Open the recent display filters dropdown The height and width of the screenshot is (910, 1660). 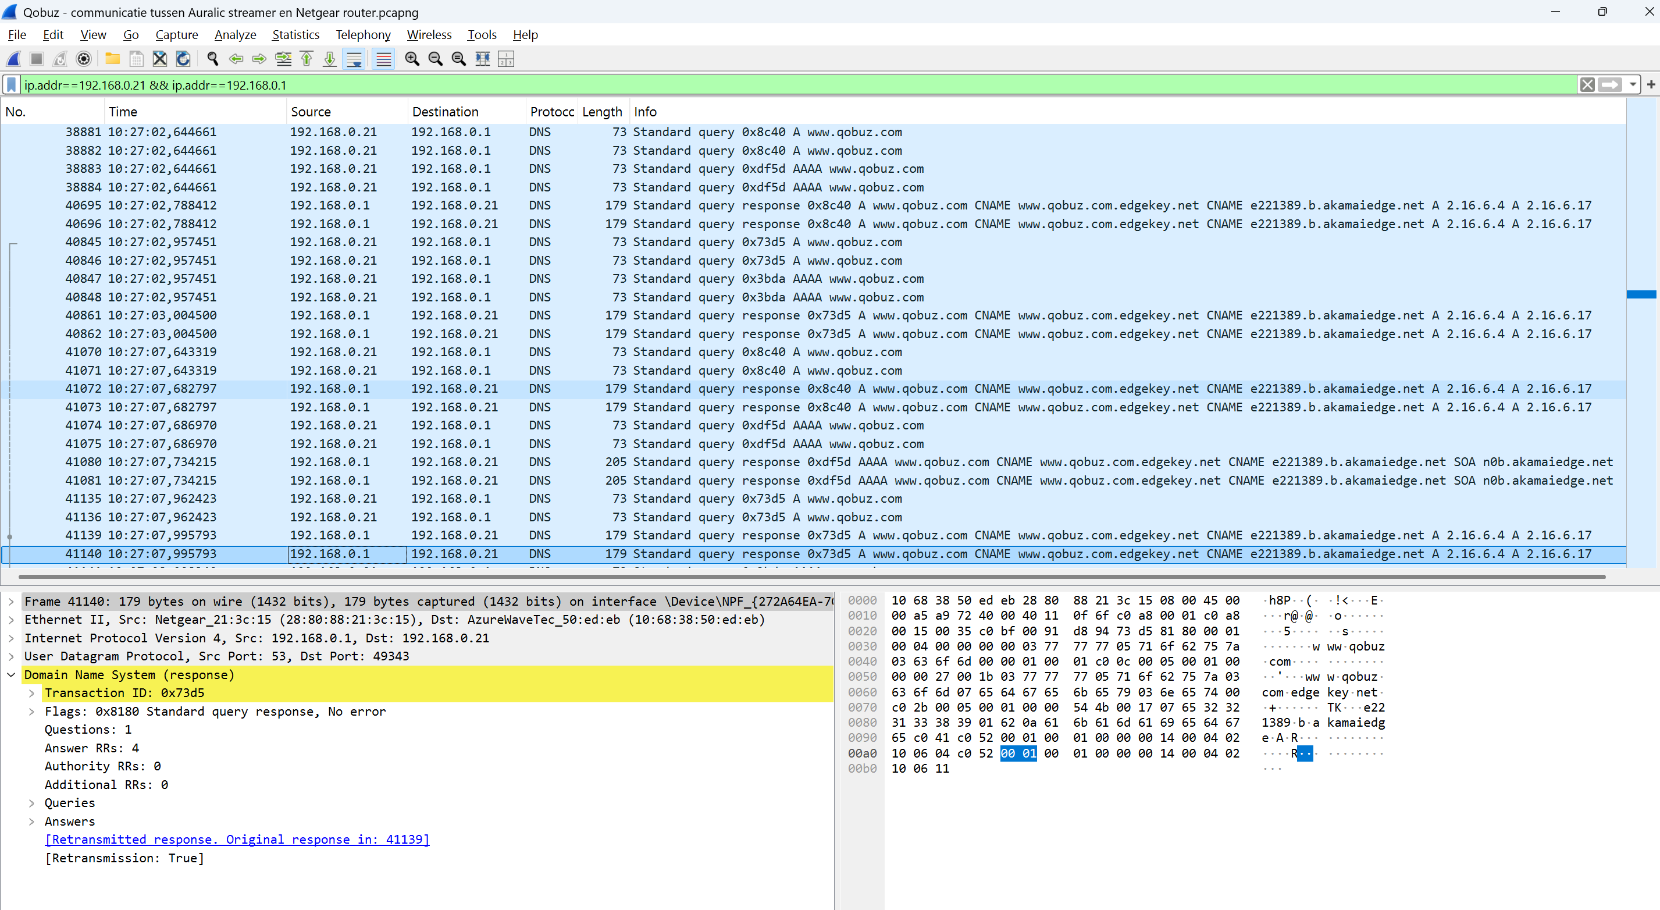point(1632,85)
